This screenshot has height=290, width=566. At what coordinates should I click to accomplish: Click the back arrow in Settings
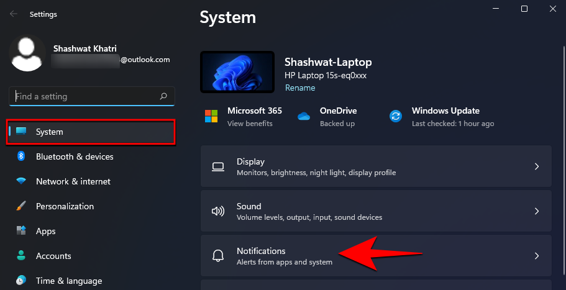pos(14,13)
